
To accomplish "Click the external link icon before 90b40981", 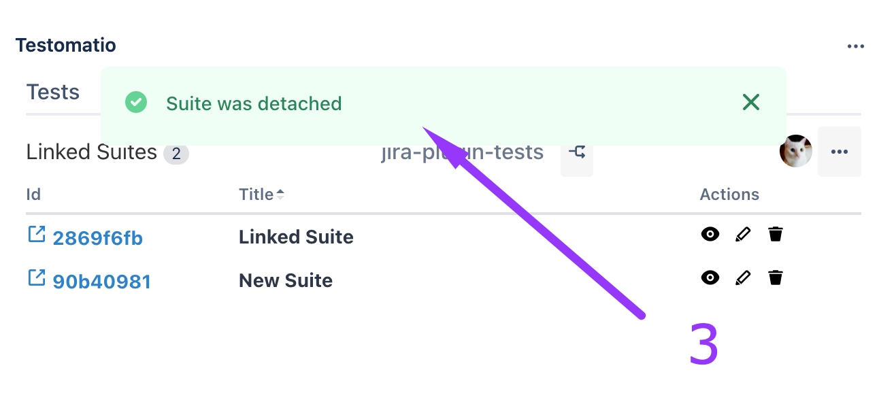I will [x=36, y=278].
